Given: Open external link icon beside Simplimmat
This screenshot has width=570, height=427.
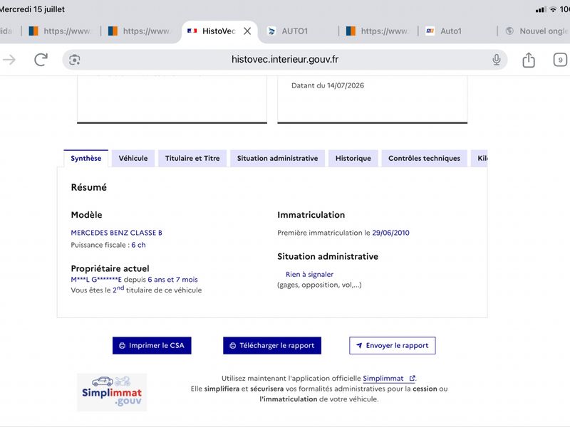Looking at the screenshot, I should (x=412, y=379).
